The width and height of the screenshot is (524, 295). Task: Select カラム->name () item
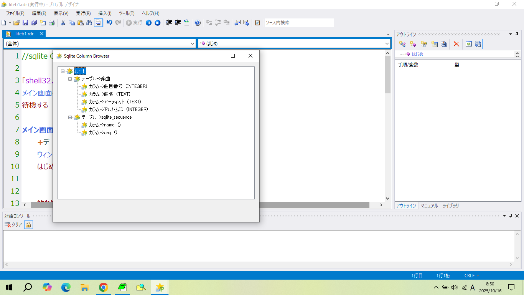pyautogui.click(x=105, y=125)
